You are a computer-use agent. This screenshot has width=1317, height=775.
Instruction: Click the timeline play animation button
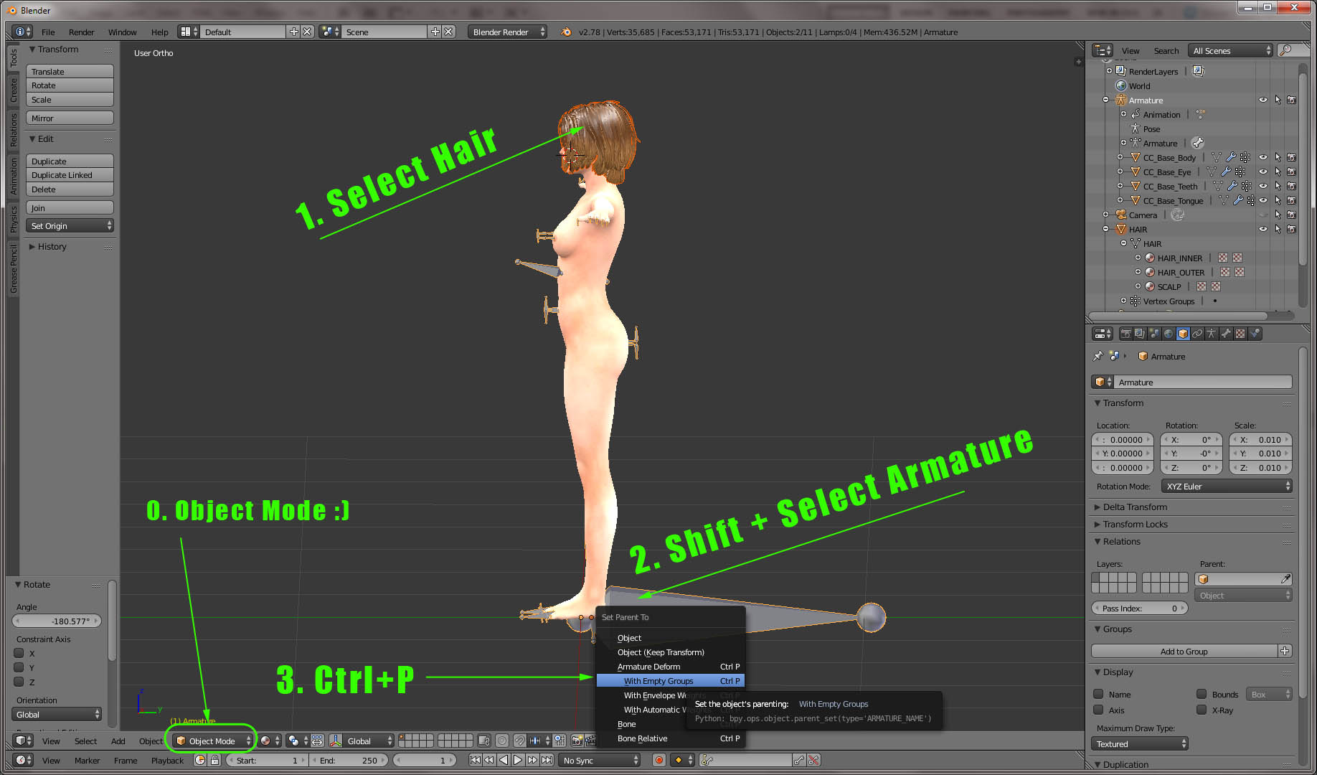coord(518,760)
